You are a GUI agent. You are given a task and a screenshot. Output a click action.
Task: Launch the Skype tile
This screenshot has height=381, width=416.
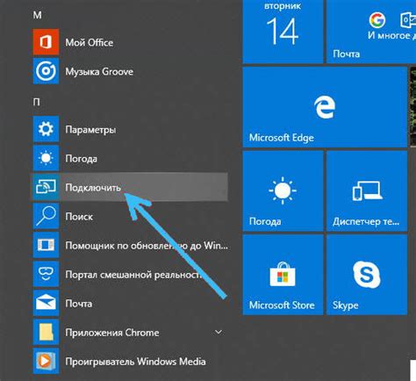pyautogui.click(x=367, y=275)
